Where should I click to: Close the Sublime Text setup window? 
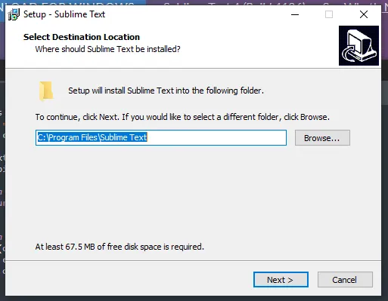(x=364, y=14)
